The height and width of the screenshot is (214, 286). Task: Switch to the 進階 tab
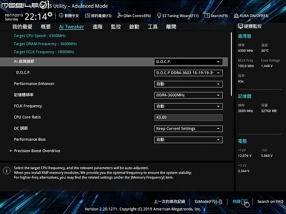(97, 27)
